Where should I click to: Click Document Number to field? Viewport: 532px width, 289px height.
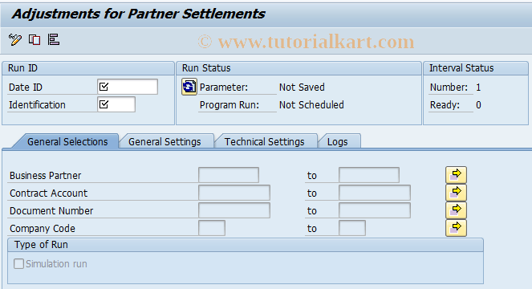(375, 210)
